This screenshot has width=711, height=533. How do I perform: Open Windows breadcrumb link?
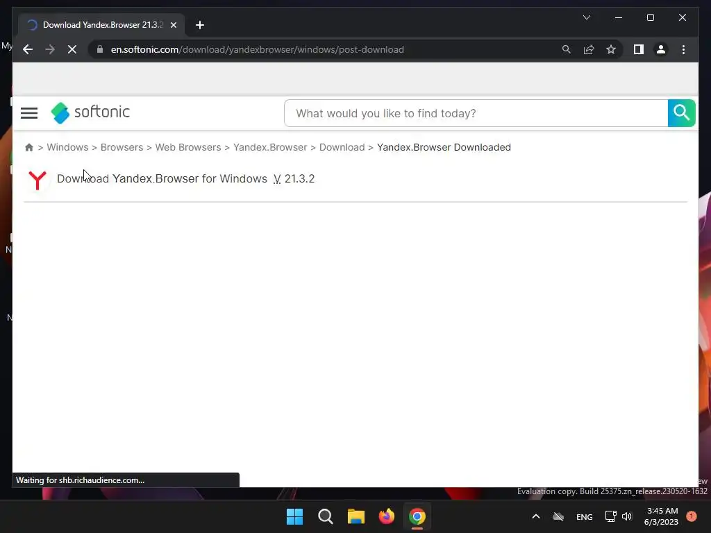(x=67, y=147)
